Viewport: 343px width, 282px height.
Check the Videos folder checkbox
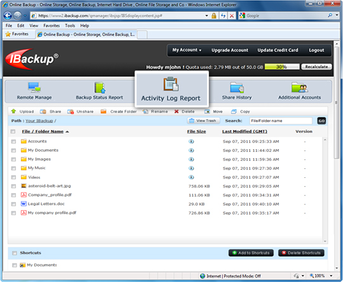click(x=13, y=177)
